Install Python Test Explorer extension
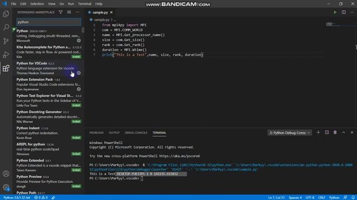 pyautogui.click(x=76, y=106)
